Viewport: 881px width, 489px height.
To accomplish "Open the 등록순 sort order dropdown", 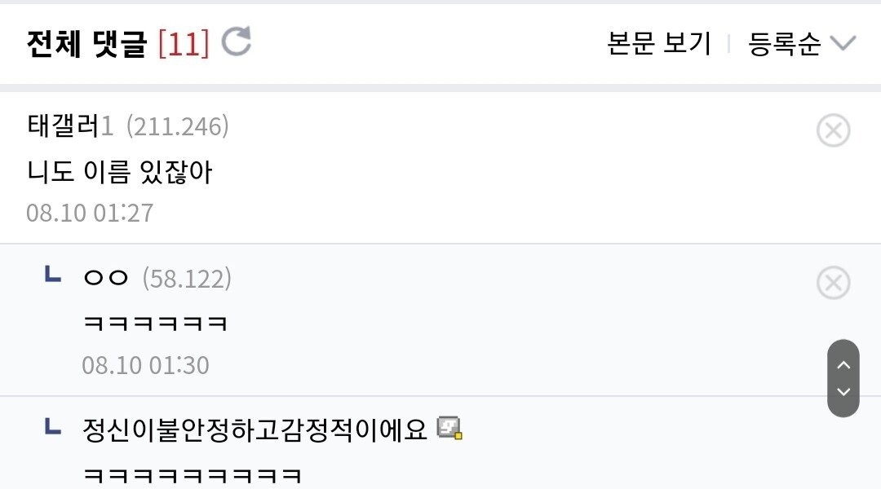I will 801,43.
